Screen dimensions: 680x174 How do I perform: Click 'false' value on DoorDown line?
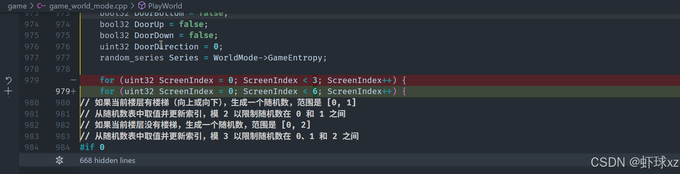(x=201, y=35)
